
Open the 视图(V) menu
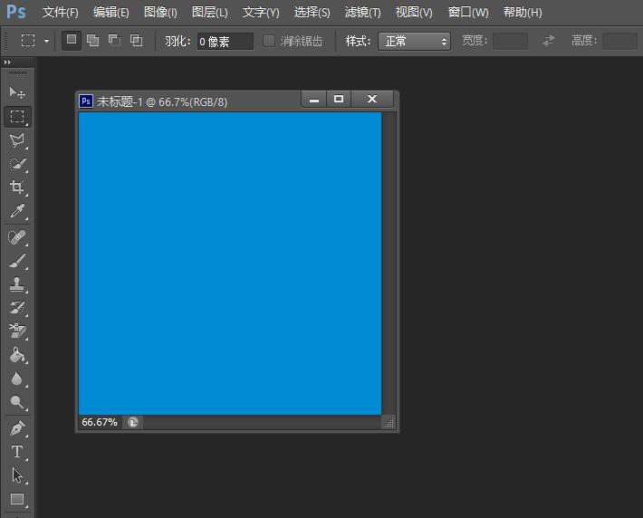point(414,13)
